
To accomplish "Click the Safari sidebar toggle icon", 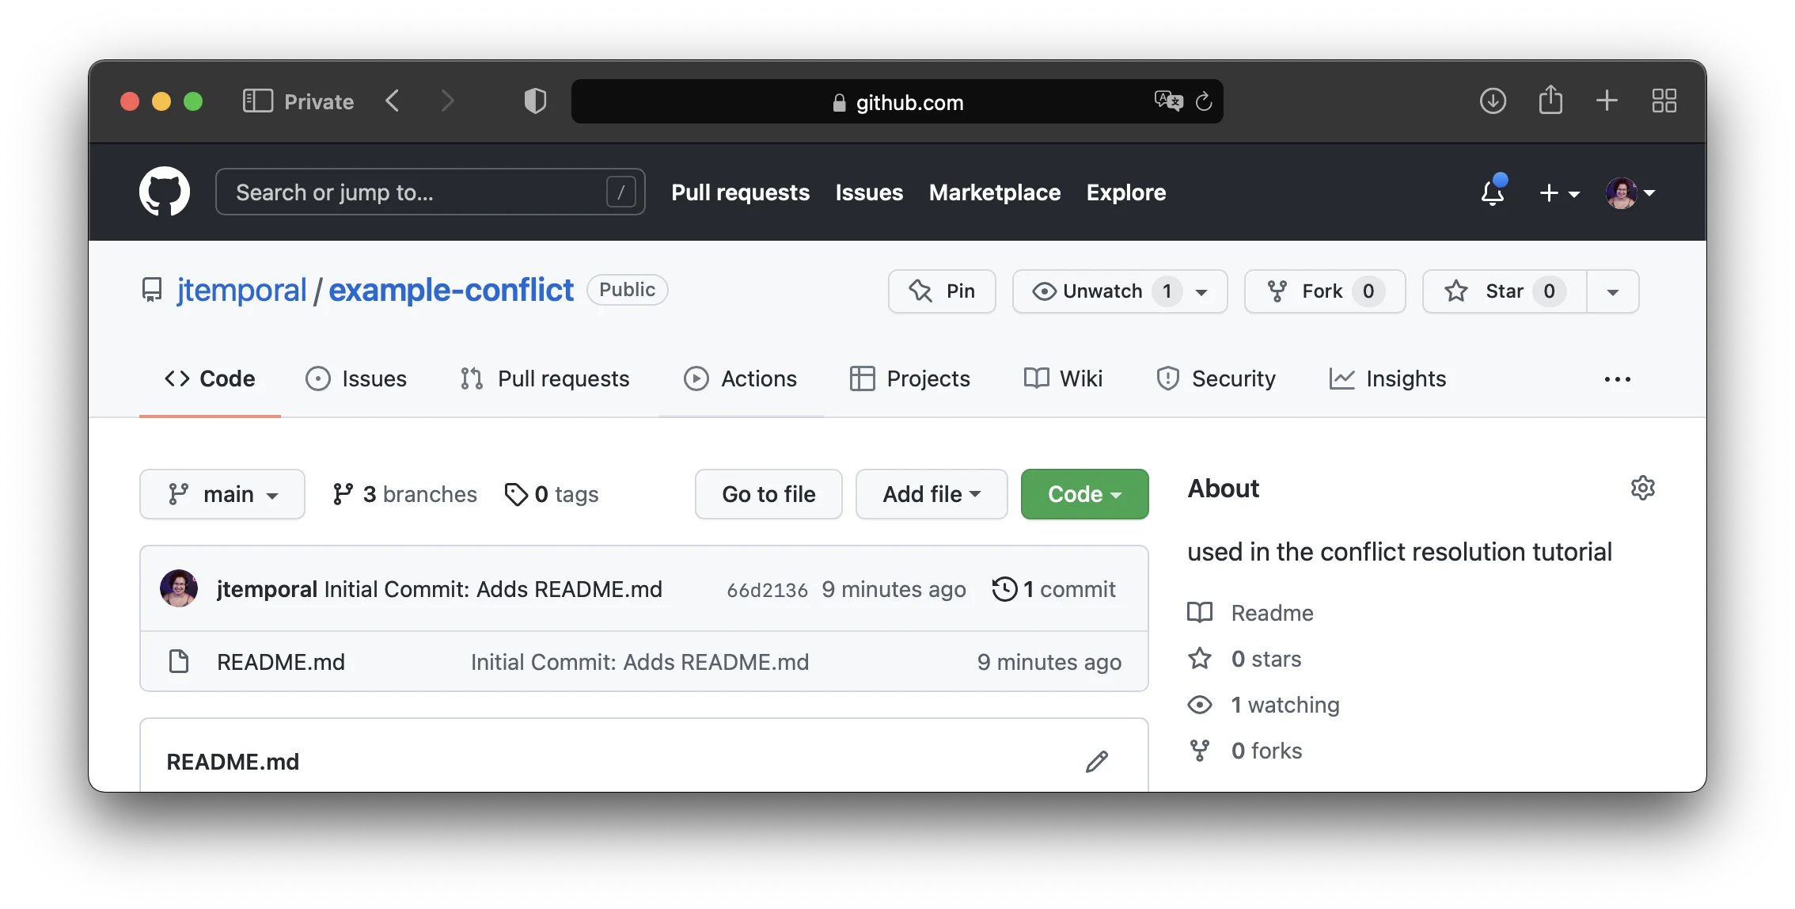I will [257, 101].
